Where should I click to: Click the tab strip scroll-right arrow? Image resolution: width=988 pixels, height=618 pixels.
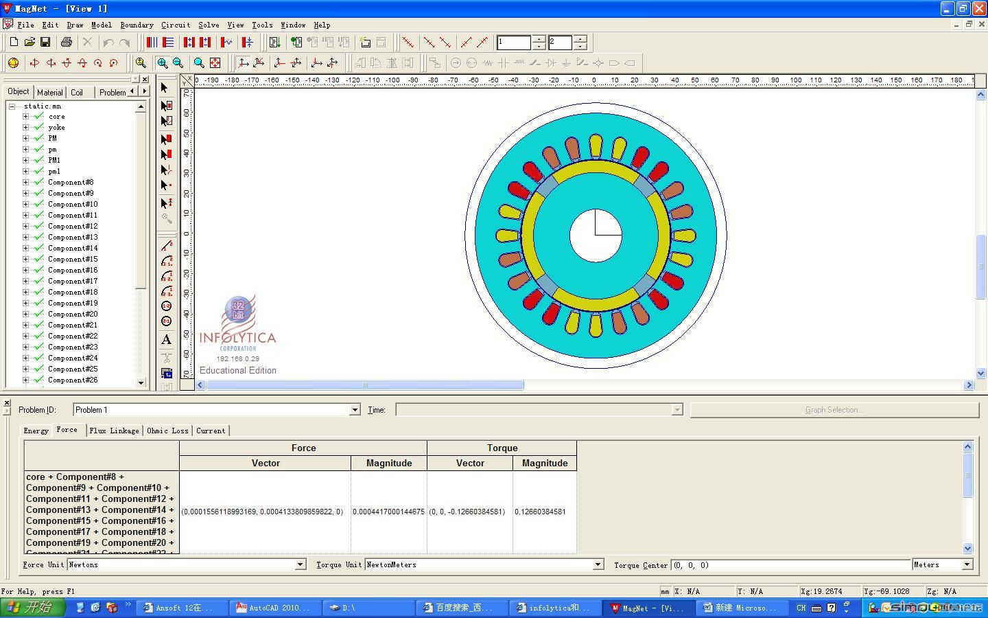click(x=145, y=91)
